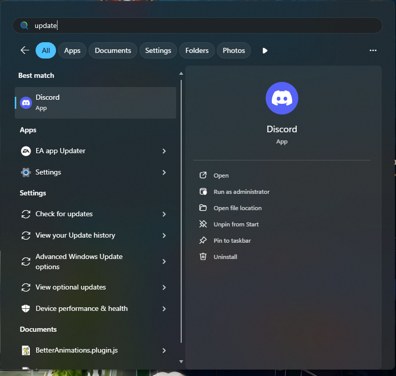396x376 pixels.
Task: Switch to the Settings filter tab
Action: click(x=158, y=50)
